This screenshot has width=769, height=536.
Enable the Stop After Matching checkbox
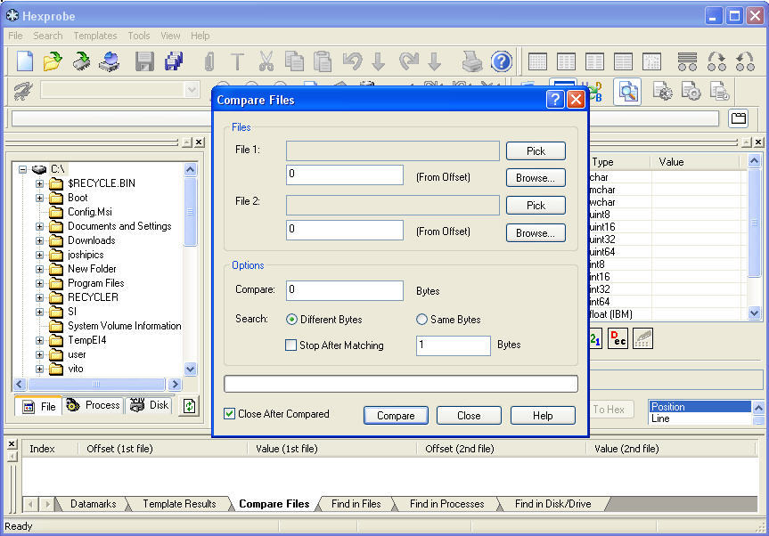click(x=290, y=345)
